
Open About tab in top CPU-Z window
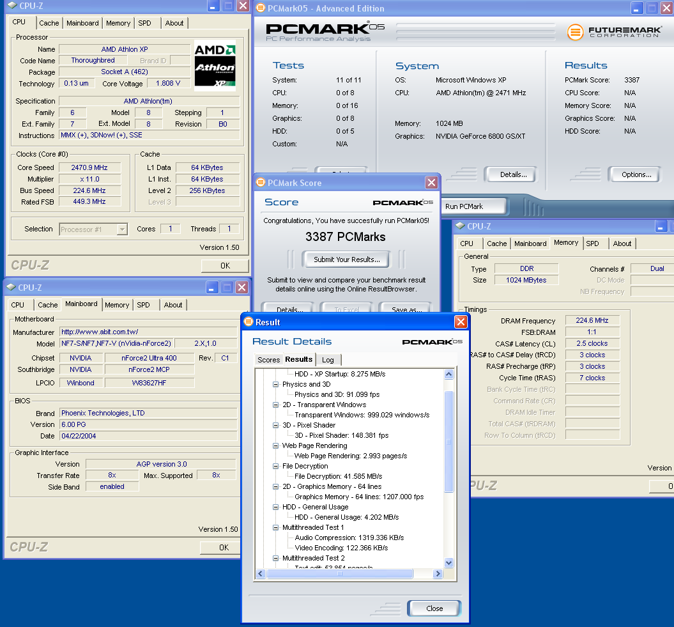pos(174,23)
